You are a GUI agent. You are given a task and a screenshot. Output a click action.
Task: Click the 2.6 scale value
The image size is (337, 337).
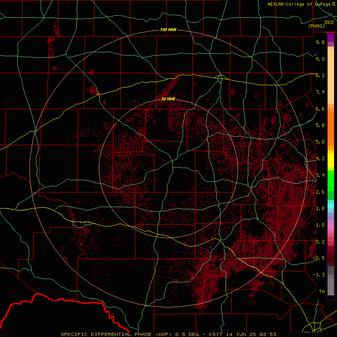point(320,192)
